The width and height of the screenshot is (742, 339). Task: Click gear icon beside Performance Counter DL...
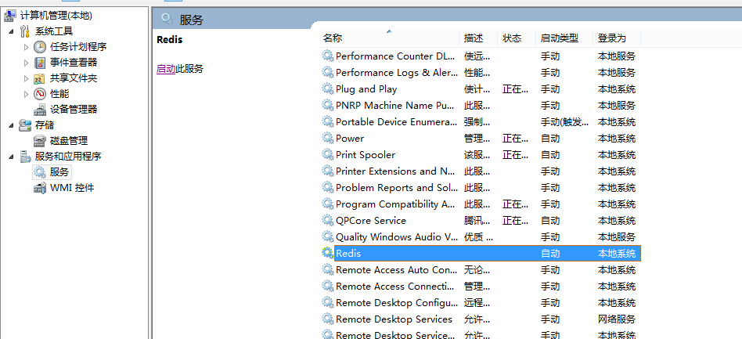click(x=327, y=56)
